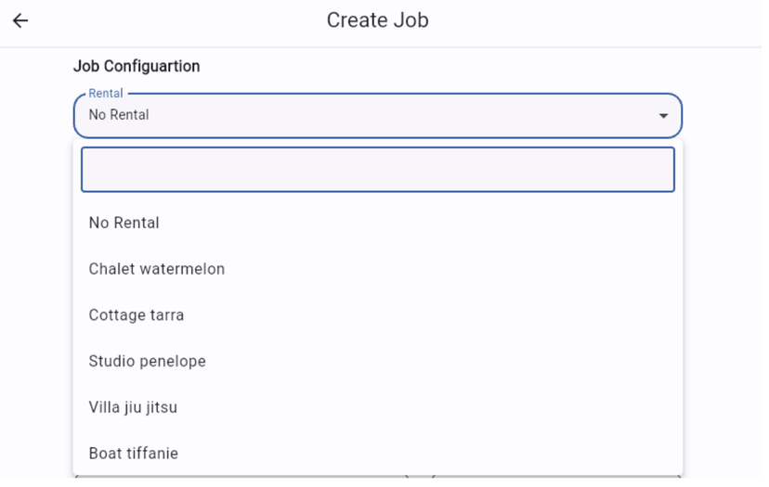Pick the "Cottage tarra" rental
The image size is (769, 487).
[x=137, y=315]
